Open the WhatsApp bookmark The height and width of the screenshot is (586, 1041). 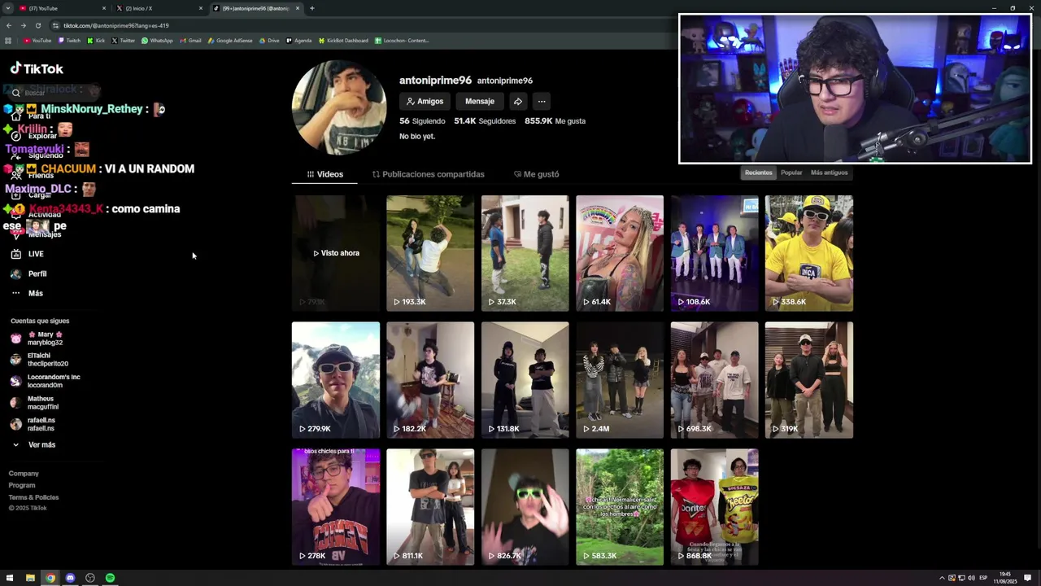(x=158, y=41)
